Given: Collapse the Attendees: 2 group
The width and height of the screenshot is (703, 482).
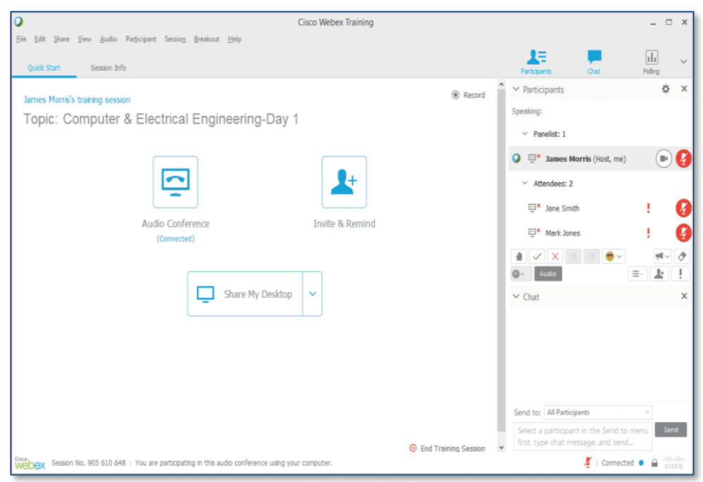Looking at the screenshot, I should point(525,183).
